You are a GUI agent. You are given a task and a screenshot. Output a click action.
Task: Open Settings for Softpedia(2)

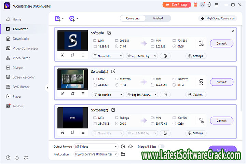coord(196,133)
